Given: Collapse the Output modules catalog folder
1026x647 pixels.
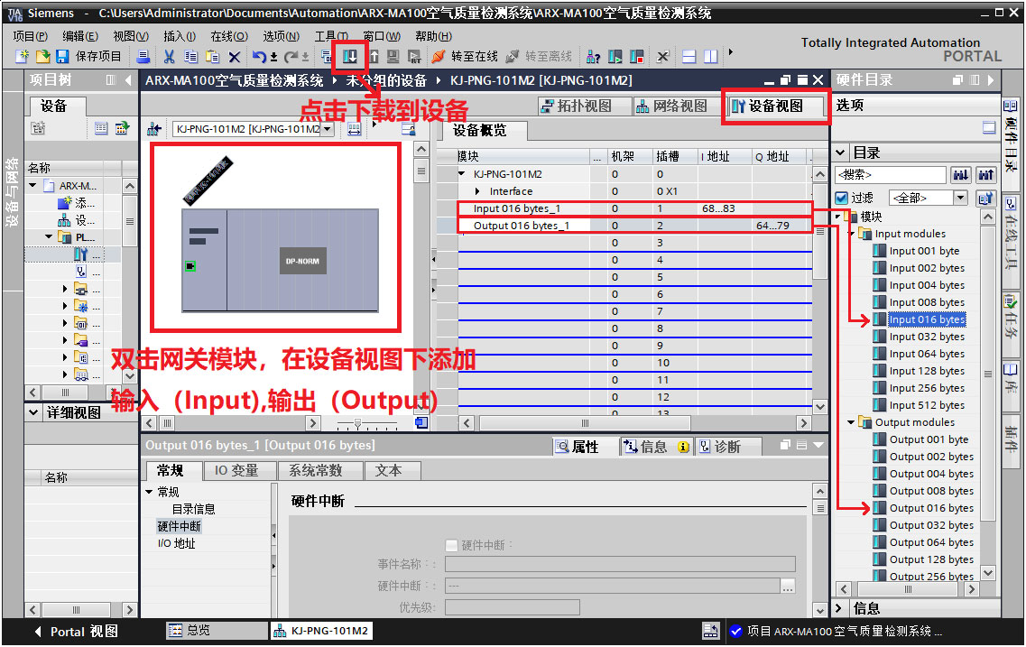Looking at the screenshot, I should (x=851, y=422).
